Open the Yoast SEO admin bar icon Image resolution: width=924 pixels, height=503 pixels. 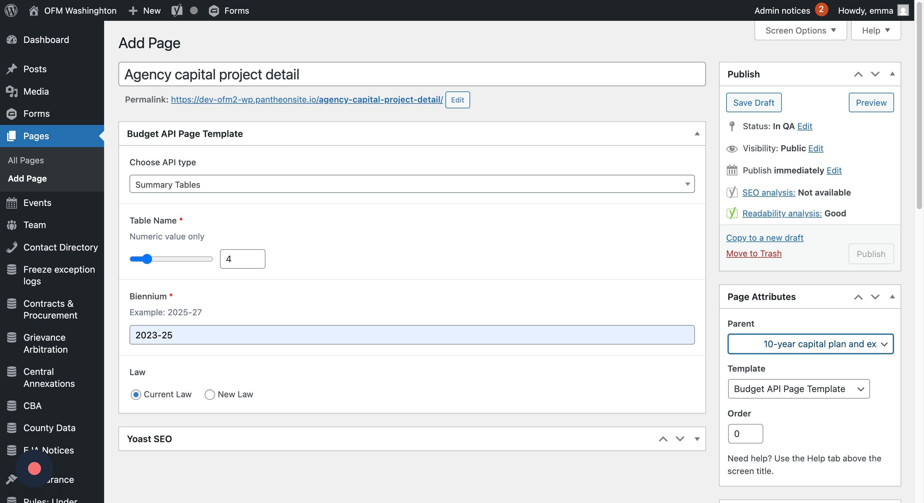(177, 10)
